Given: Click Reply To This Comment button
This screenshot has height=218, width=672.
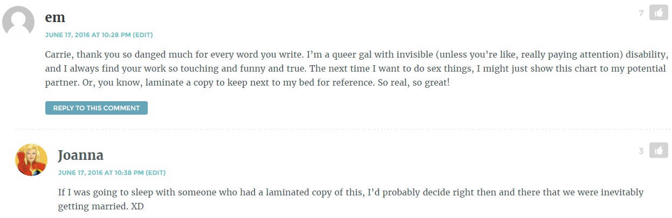Looking at the screenshot, I should (97, 108).
